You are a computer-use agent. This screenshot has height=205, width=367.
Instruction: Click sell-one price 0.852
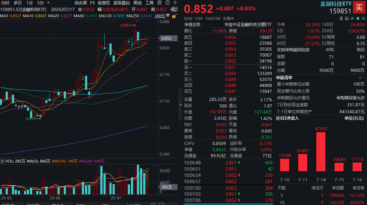[x=230, y=61]
